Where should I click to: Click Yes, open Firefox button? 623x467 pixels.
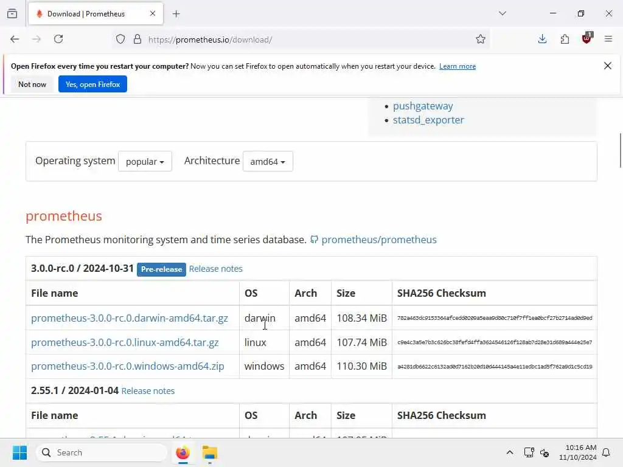pyautogui.click(x=92, y=84)
